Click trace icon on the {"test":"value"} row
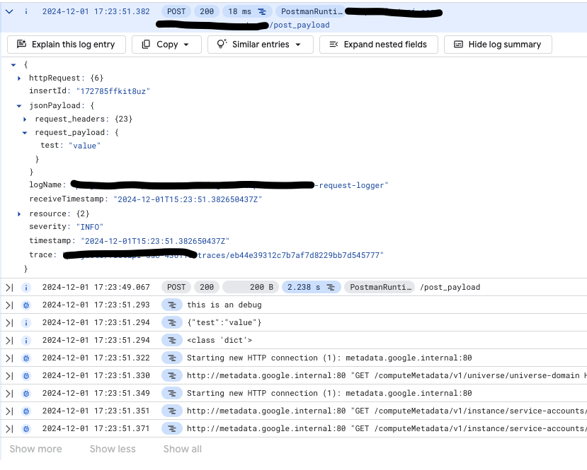 click(171, 322)
